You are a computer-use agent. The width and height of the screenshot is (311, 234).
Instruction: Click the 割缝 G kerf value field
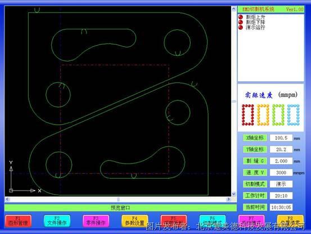point(281,161)
